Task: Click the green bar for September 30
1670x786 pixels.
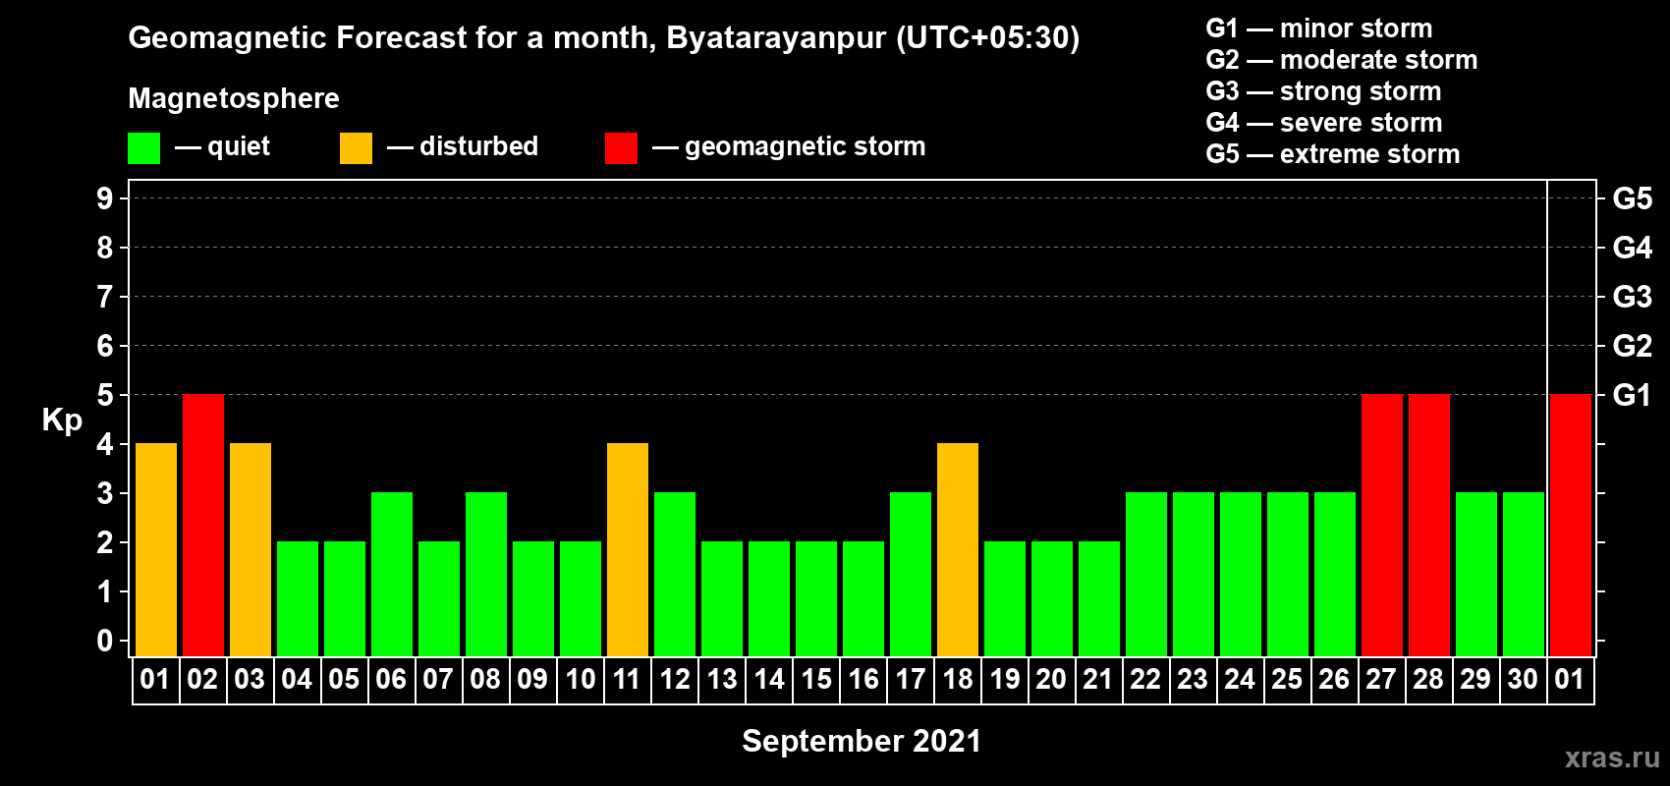Action: pos(1524,575)
